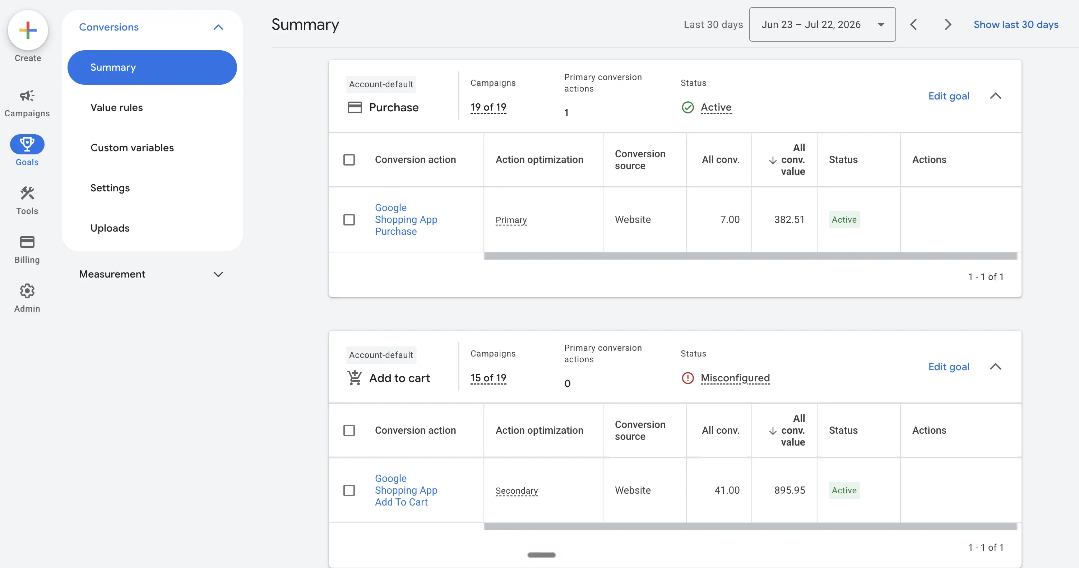
Task: Open conversion Settings menu item
Action: click(110, 188)
